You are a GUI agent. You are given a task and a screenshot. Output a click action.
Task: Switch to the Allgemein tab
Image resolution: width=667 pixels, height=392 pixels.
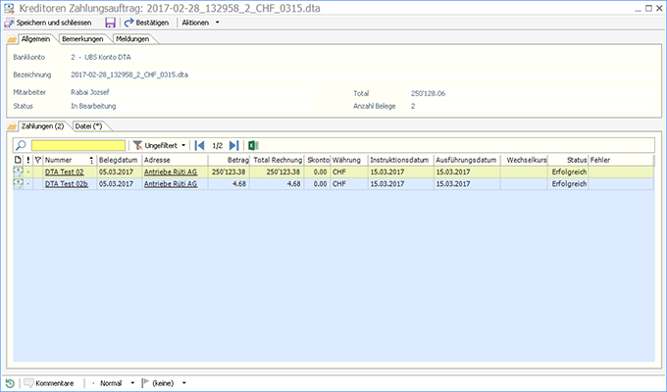pyautogui.click(x=35, y=39)
